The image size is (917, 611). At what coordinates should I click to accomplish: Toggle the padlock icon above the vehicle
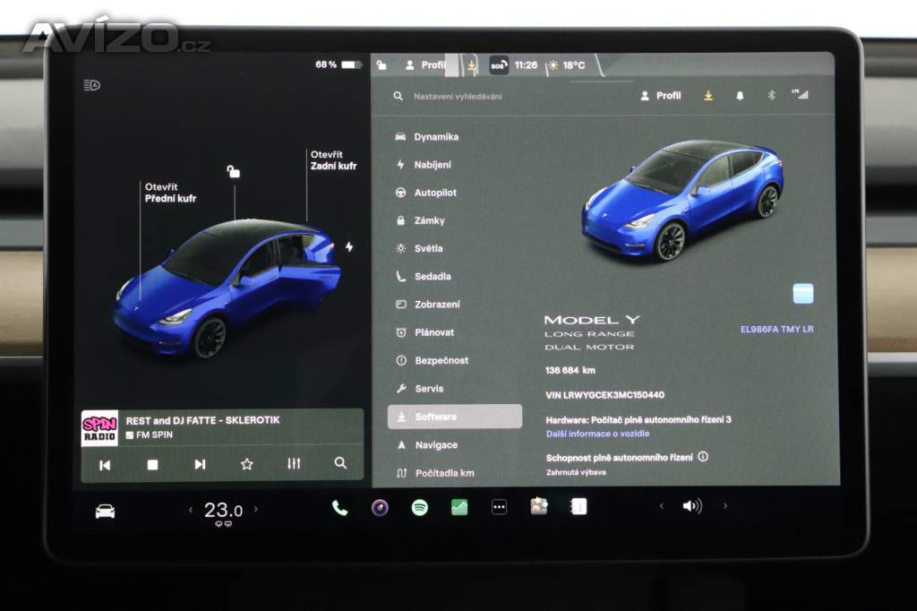coord(234,171)
